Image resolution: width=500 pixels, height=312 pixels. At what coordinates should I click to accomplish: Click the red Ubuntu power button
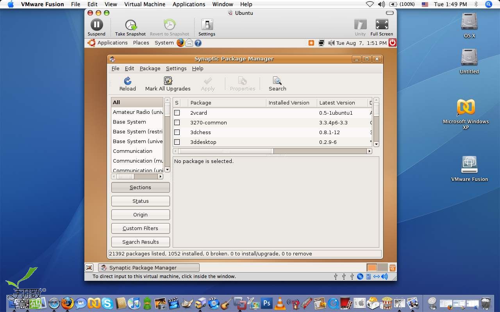(393, 43)
